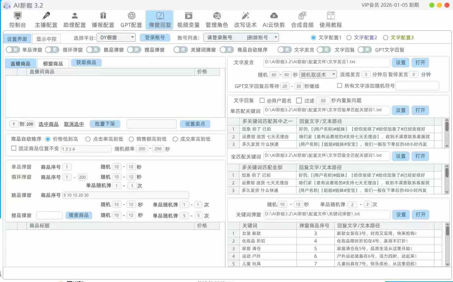Click the 助理配置 assistant icon
Image resolution: width=453 pixels, height=282 pixels.
click(75, 16)
